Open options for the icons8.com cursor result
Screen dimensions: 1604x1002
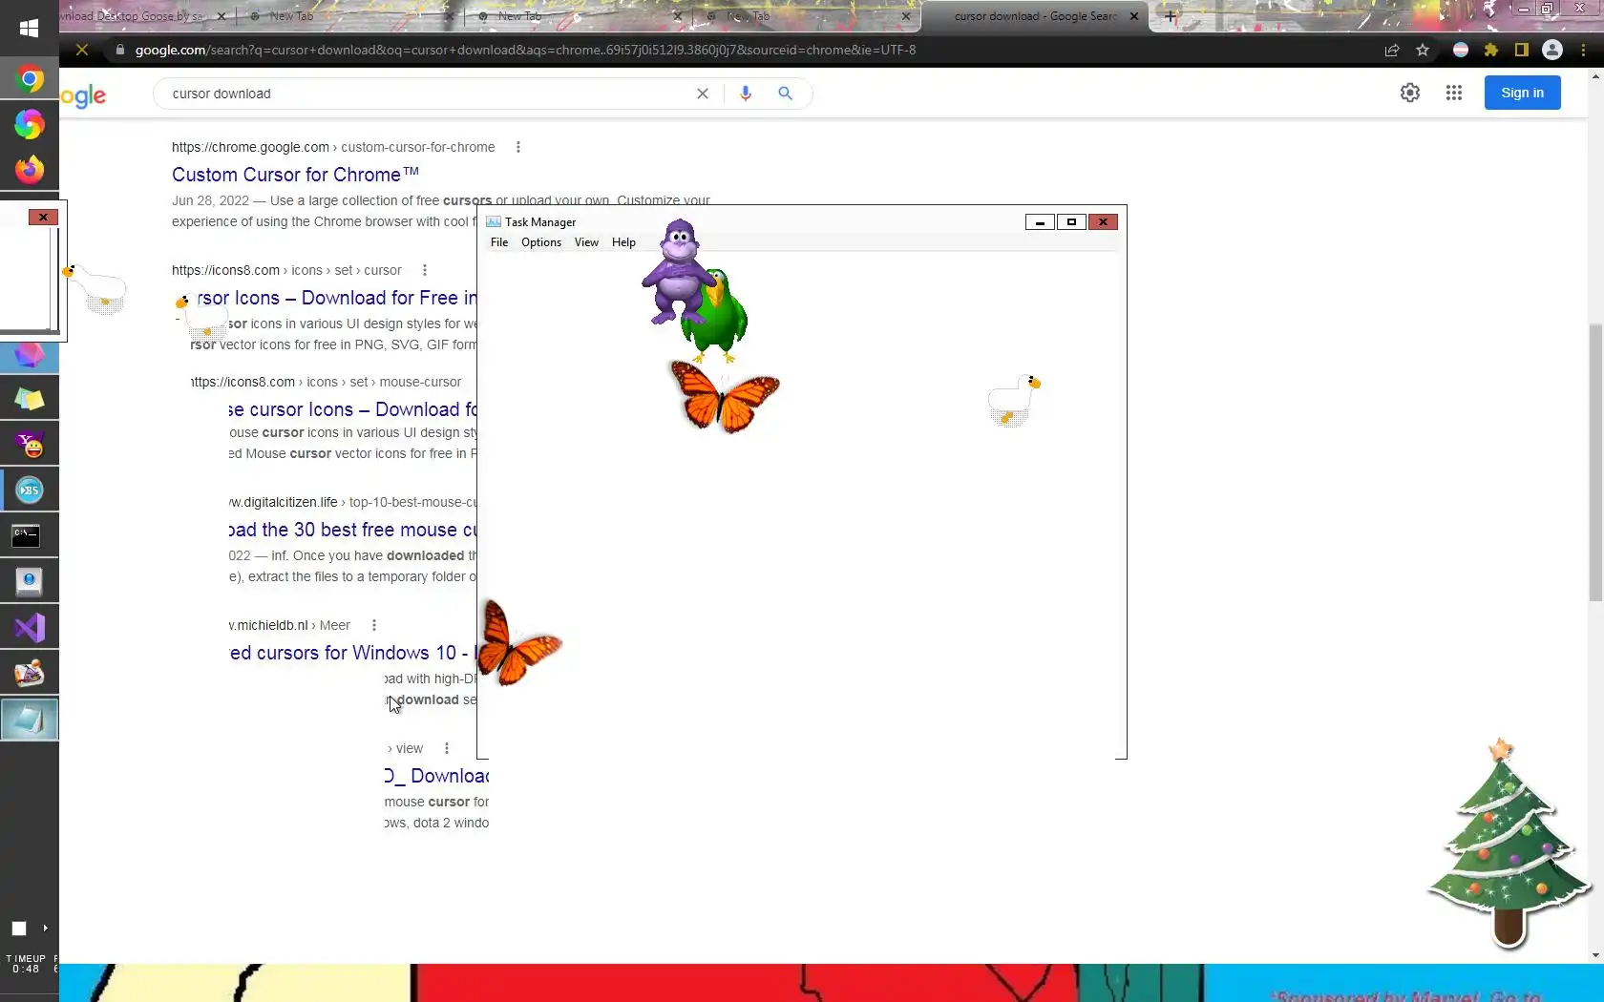425,270
